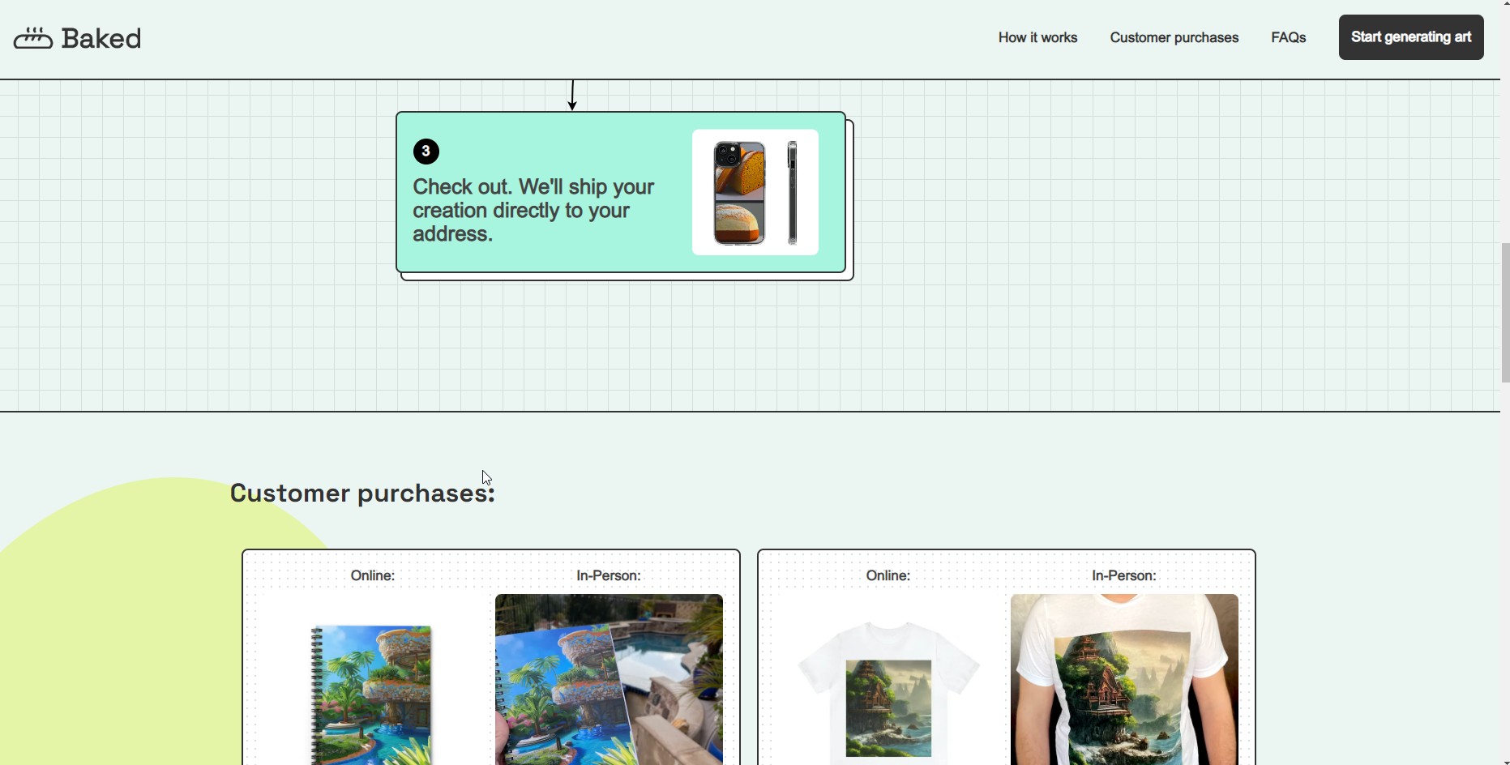View the in-person t-shirt photo
The image size is (1510, 765).
1124,679
